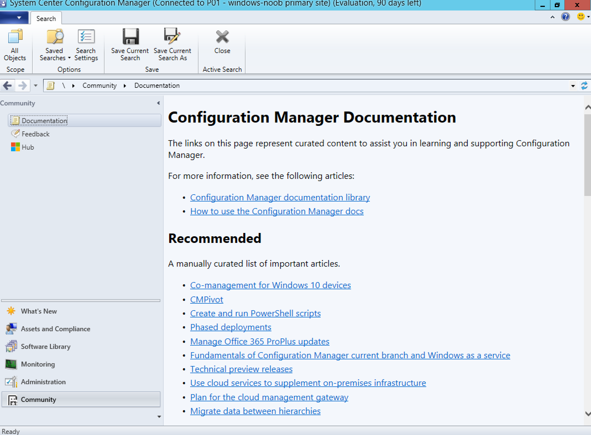The image size is (591, 435).
Task: Click the refresh icon beside address bar
Action: 584,86
